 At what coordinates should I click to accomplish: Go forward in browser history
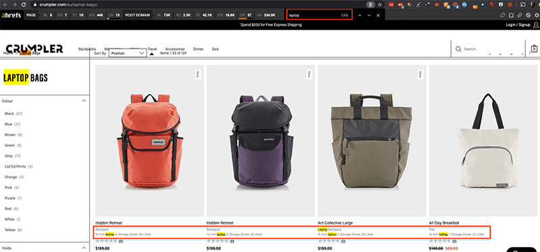tap(14, 5)
